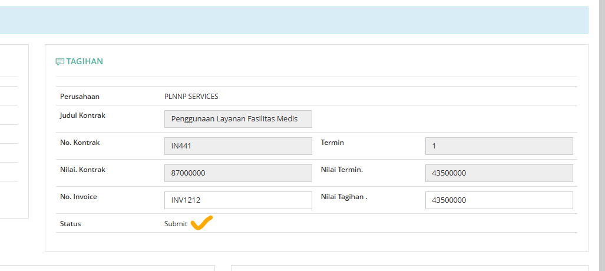Click the PLNNP SERVICES company name
The width and height of the screenshot is (605, 271).
(x=191, y=97)
